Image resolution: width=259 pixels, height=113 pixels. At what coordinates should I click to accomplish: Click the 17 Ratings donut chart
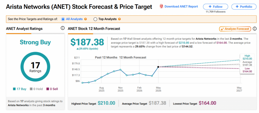[x=35, y=67]
